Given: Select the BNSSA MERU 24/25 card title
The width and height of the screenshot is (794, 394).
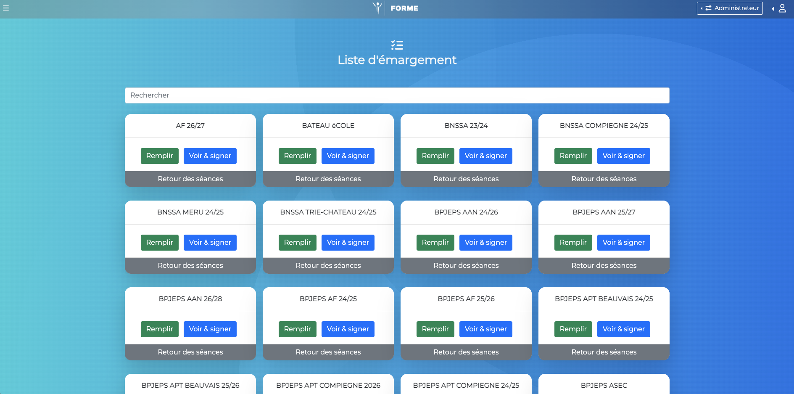Looking at the screenshot, I should point(190,212).
